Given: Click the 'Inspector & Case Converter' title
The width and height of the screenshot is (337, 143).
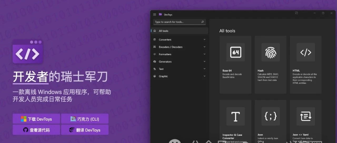Looking at the screenshot, I should pyautogui.click(x=232, y=136).
